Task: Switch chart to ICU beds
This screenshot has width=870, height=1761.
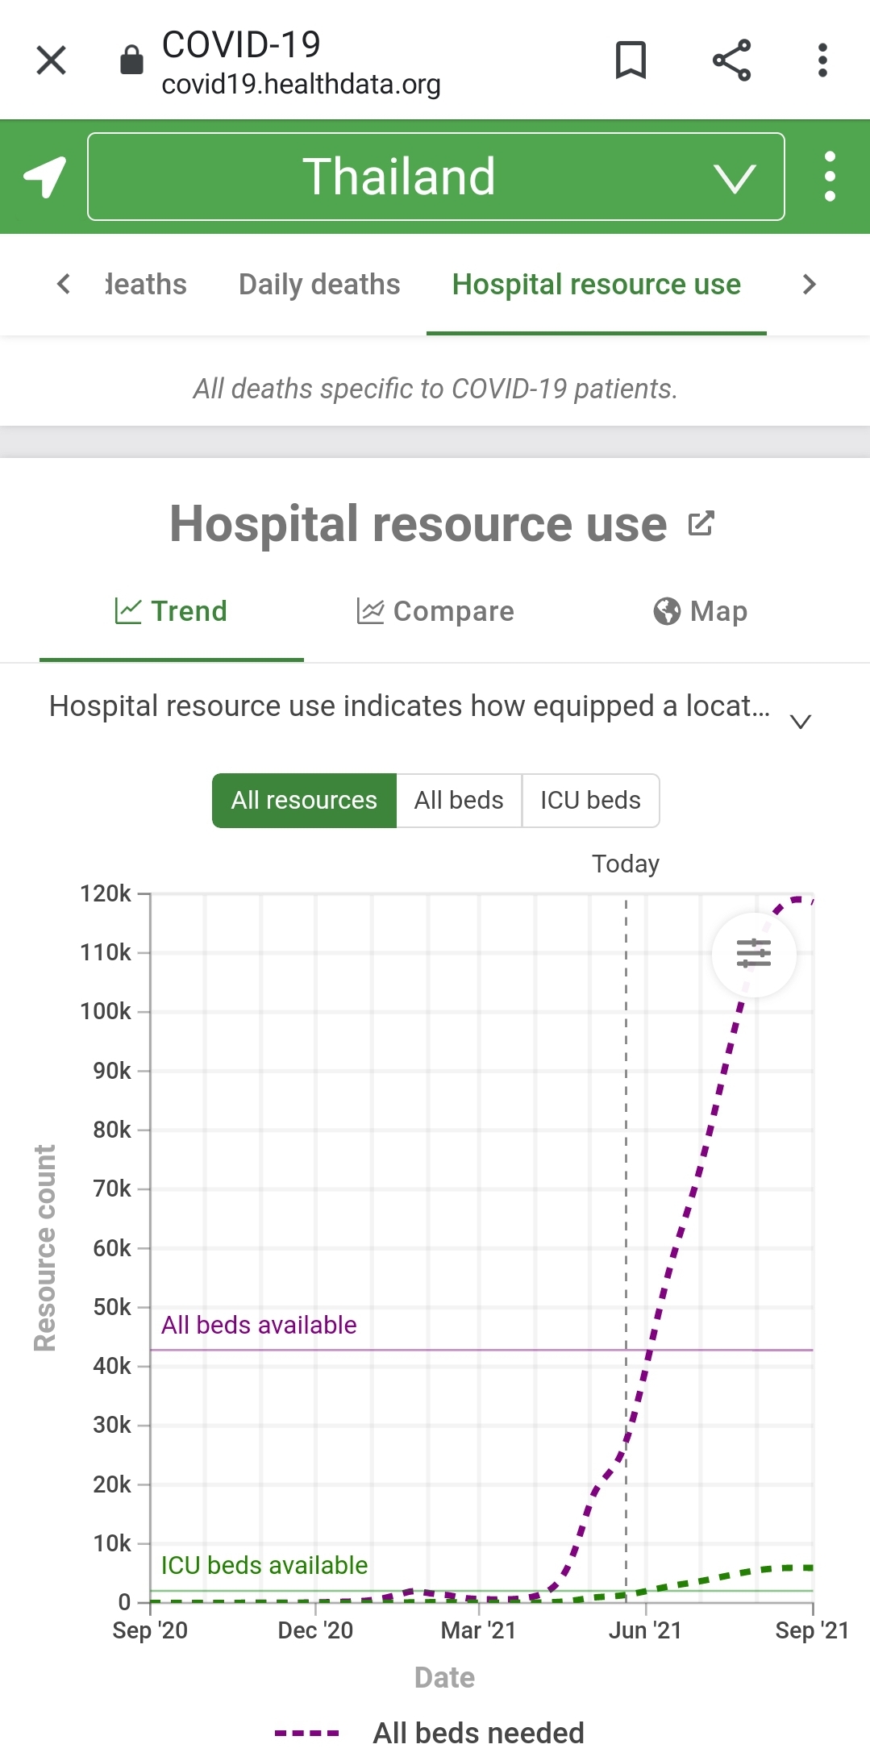Action: 590,800
